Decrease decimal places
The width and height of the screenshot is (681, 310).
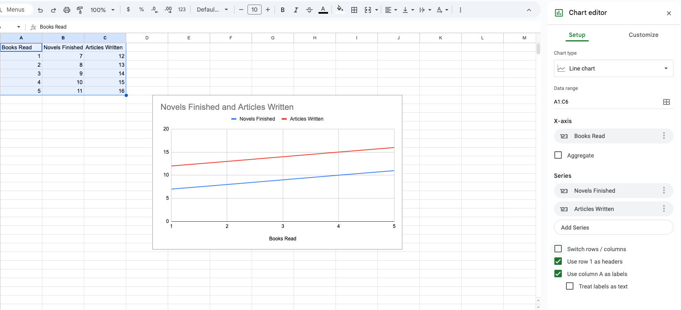(x=155, y=10)
